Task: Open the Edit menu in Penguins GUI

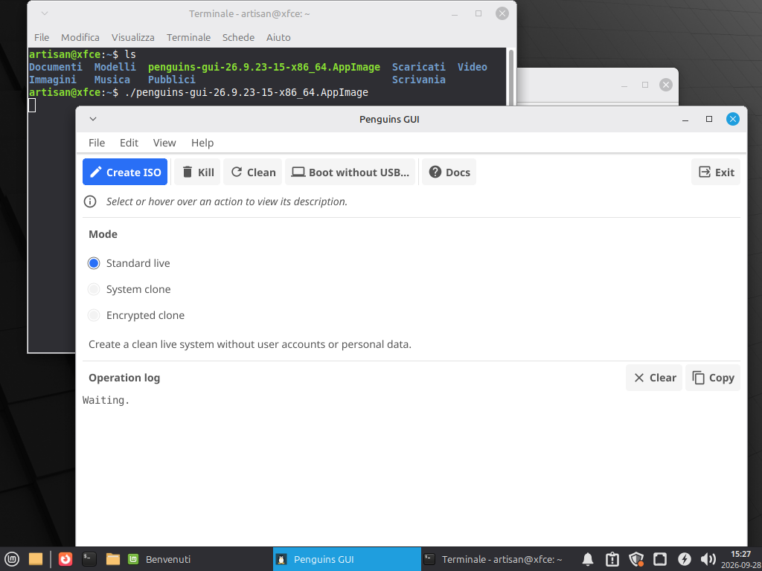Action: (129, 143)
